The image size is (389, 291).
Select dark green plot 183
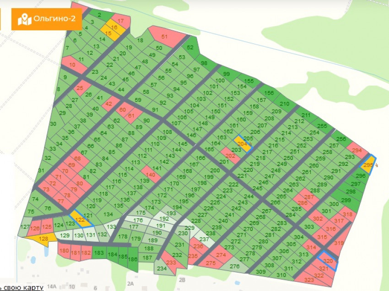98,253
